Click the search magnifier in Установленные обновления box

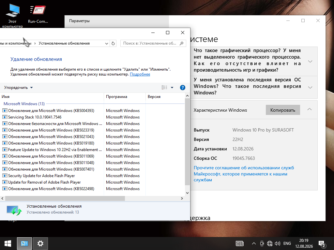point(181,43)
